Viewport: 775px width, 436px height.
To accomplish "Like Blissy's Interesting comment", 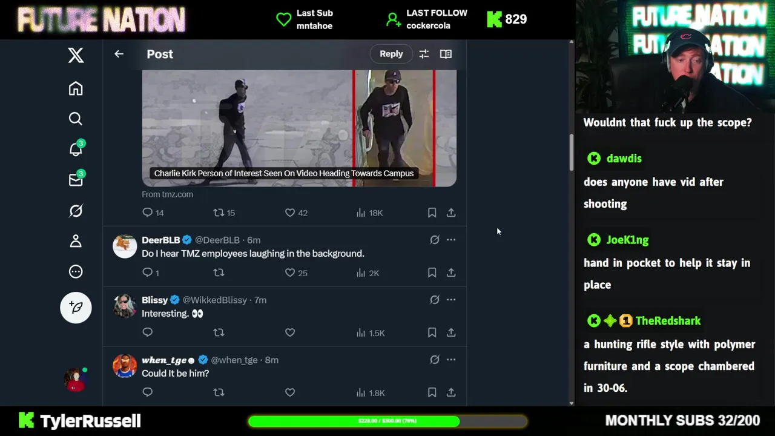I will [290, 332].
